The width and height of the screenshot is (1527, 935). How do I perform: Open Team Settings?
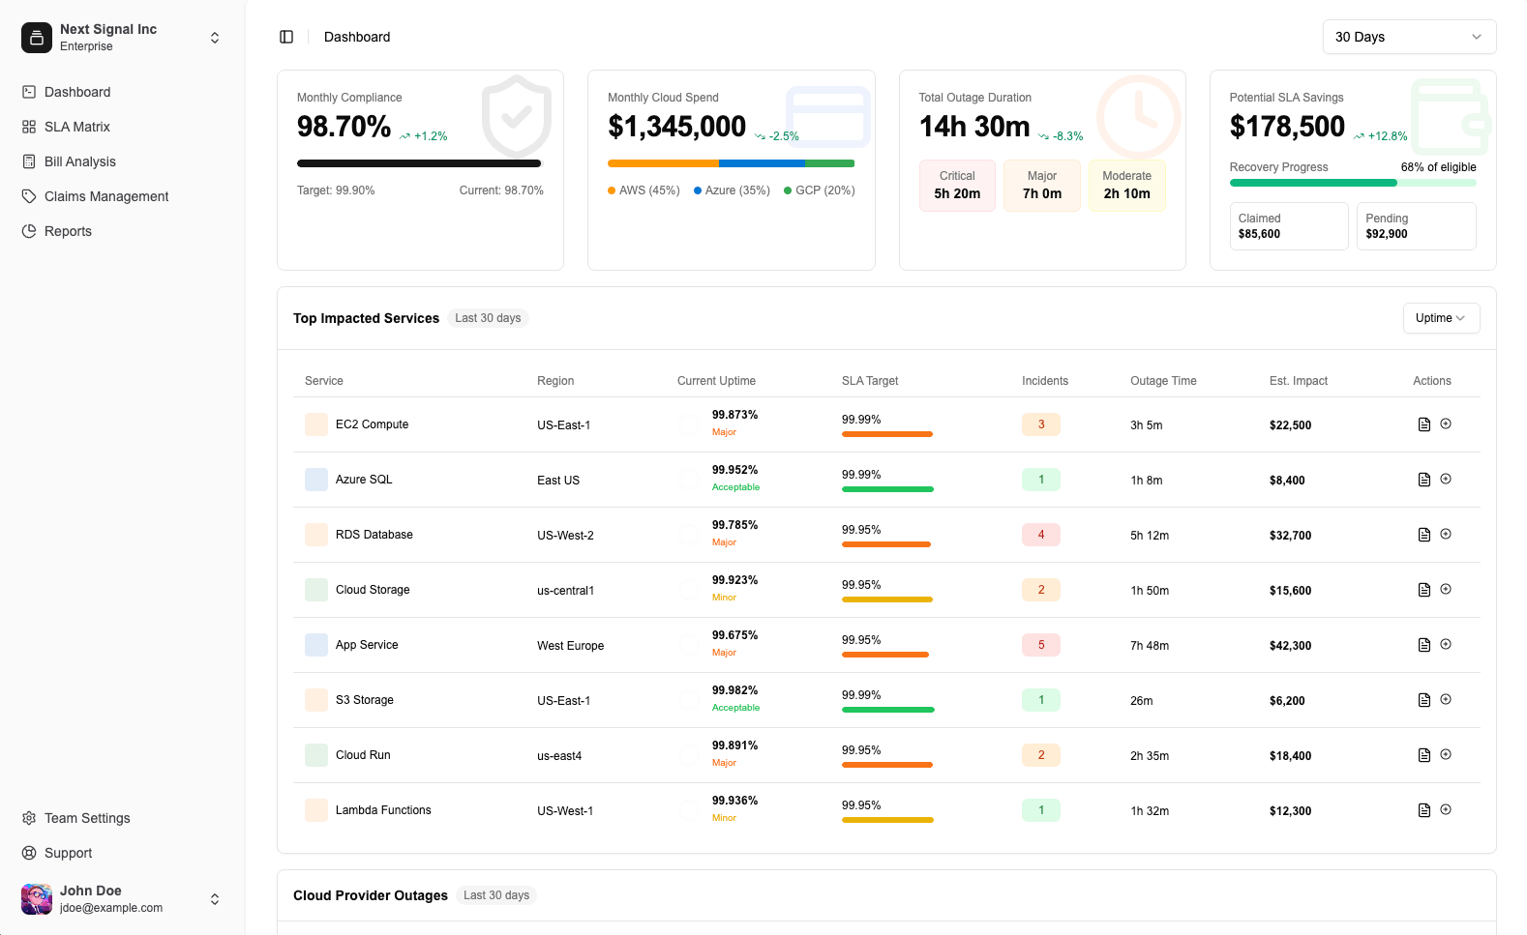coord(87,818)
